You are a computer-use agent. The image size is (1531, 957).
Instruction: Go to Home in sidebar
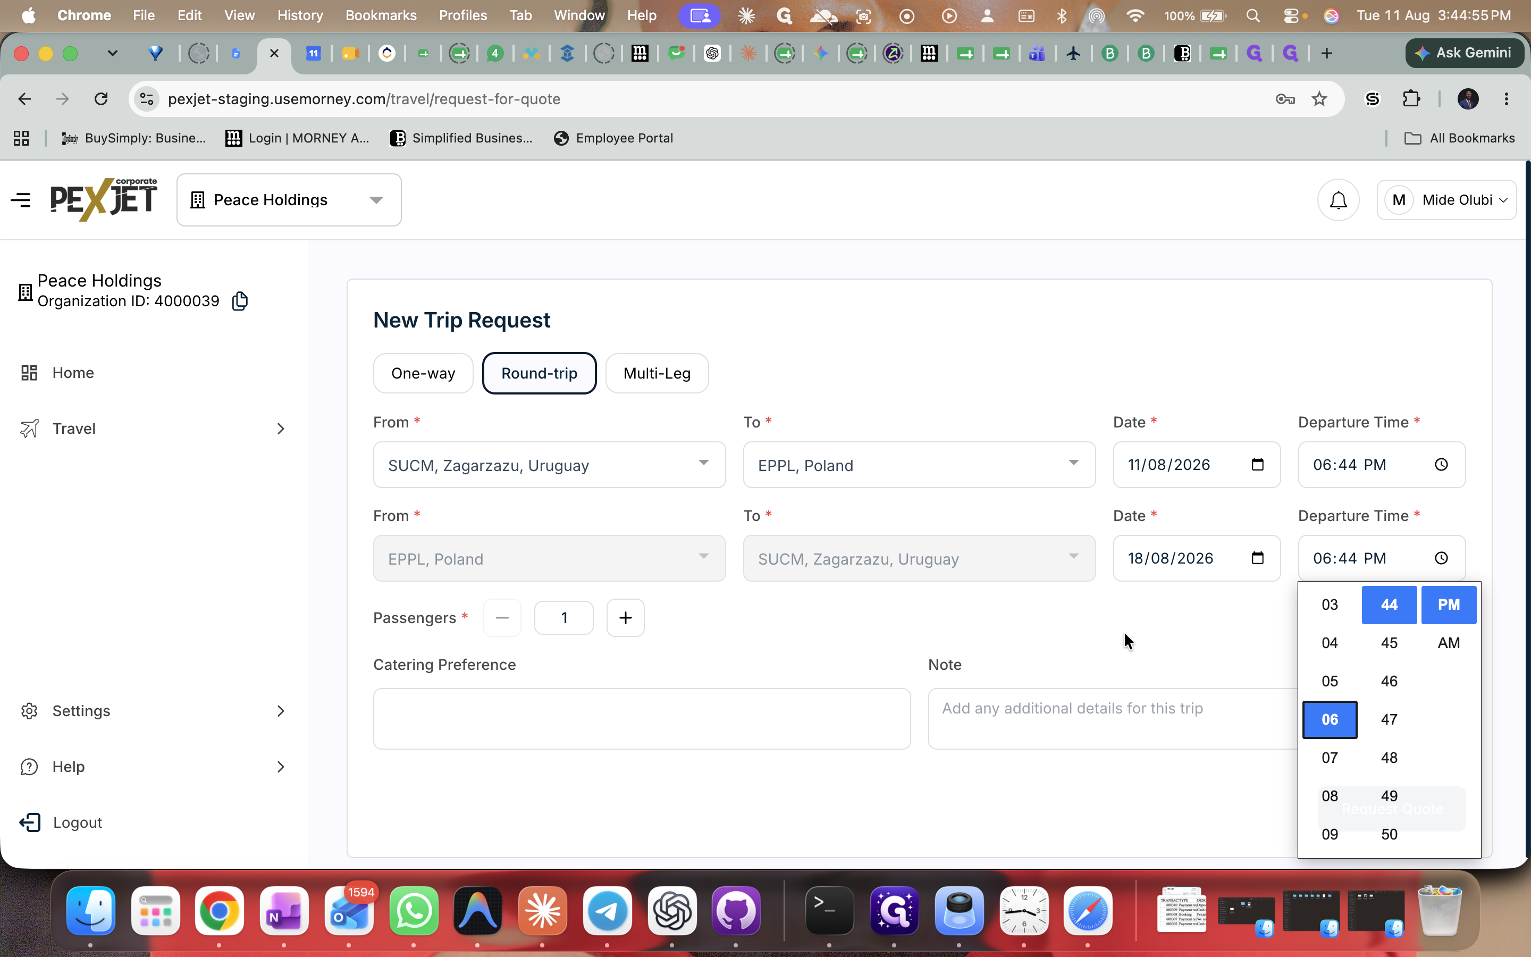click(x=73, y=373)
